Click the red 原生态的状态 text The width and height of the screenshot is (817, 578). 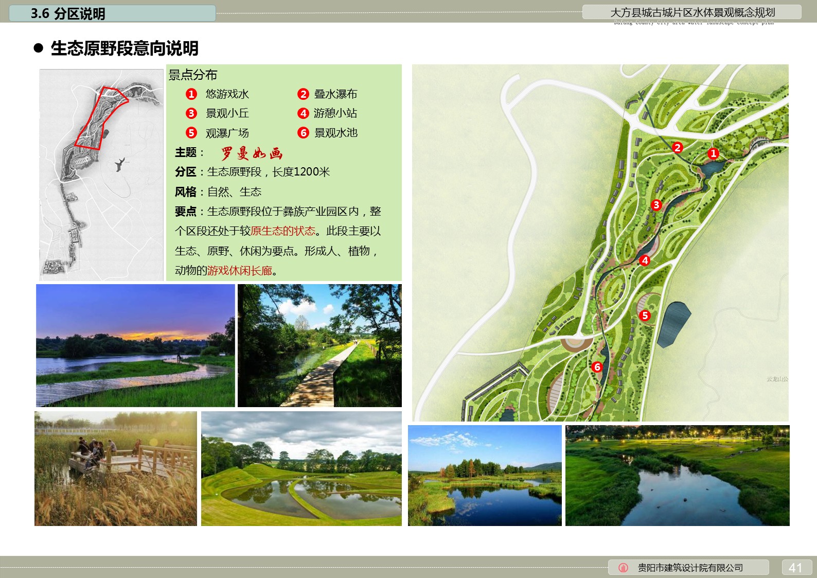coord(282,231)
